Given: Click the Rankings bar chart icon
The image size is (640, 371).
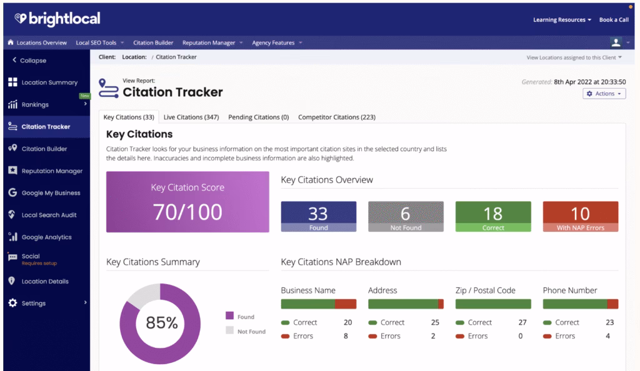Looking at the screenshot, I should (x=12, y=105).
